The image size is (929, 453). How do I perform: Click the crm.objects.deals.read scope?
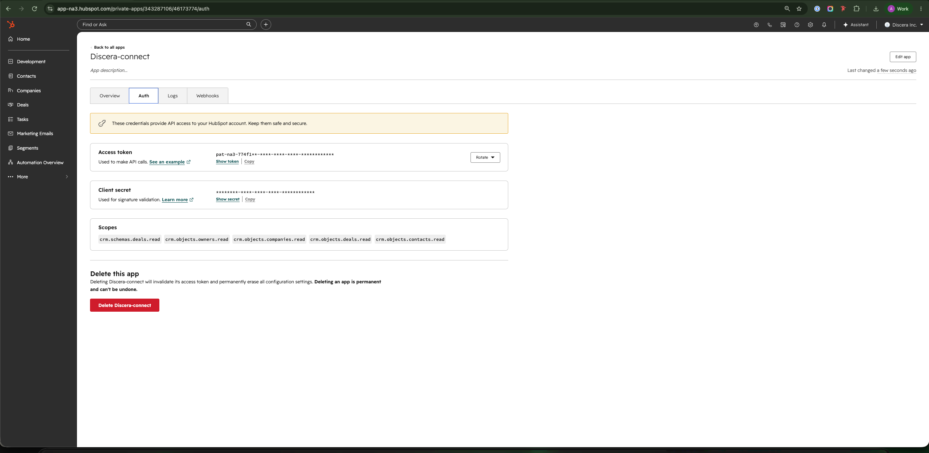pyautogui.click(x=340, y=239)
